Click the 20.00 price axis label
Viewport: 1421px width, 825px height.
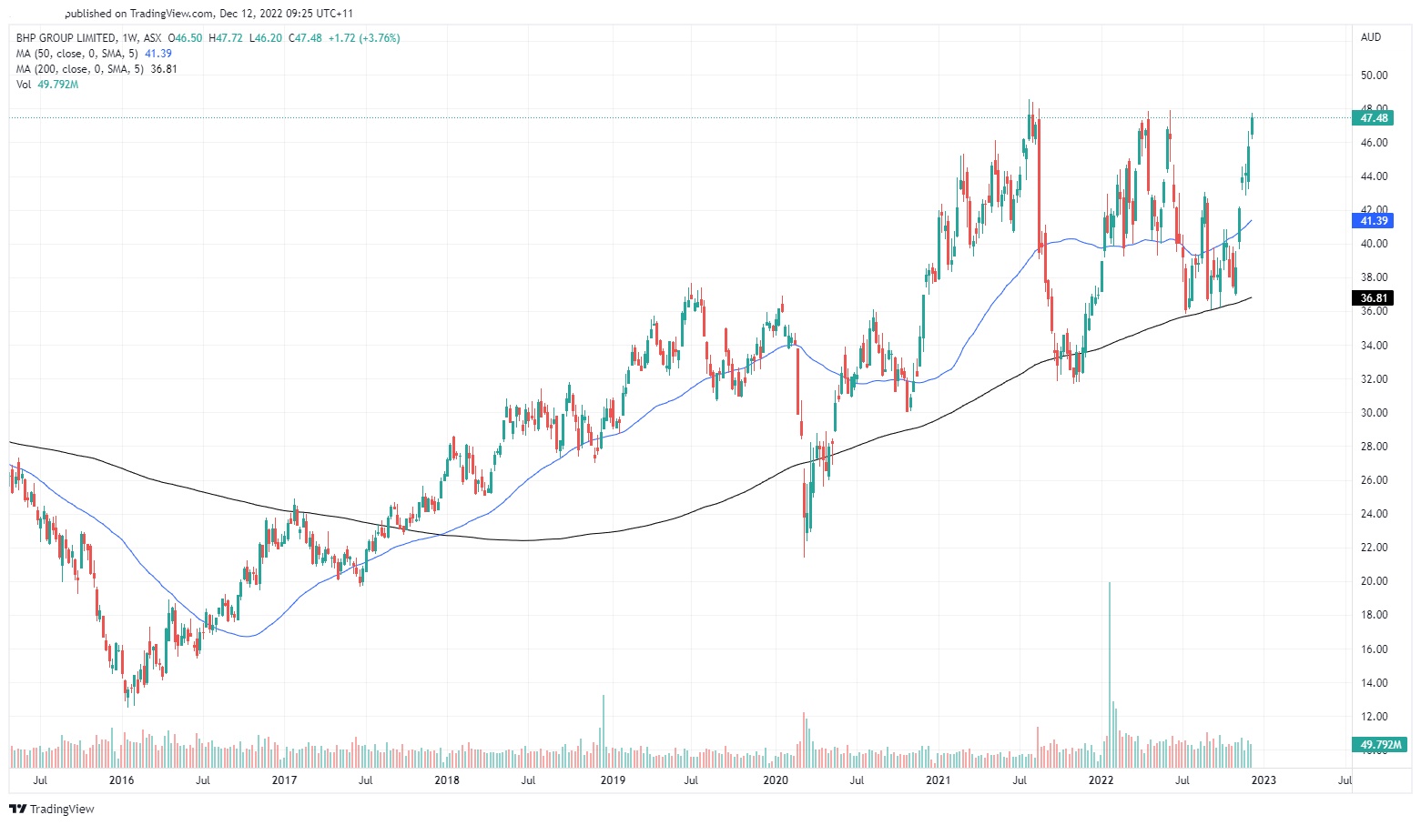(1375, 581)
